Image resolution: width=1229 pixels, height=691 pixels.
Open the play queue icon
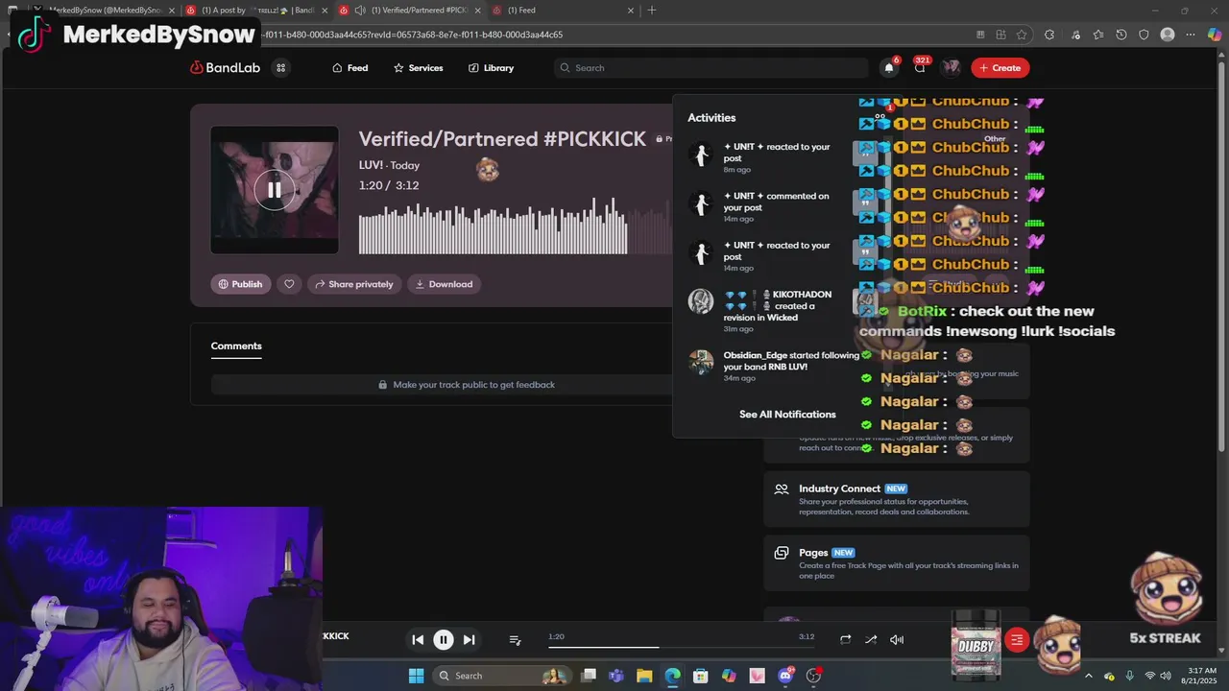(515, 640)
